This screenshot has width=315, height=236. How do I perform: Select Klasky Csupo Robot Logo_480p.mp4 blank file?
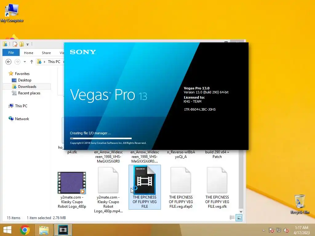point(108,189)
